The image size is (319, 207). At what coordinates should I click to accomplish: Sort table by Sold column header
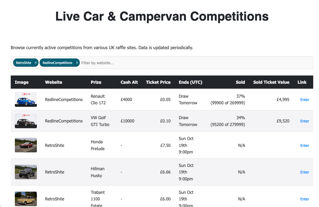240,82
